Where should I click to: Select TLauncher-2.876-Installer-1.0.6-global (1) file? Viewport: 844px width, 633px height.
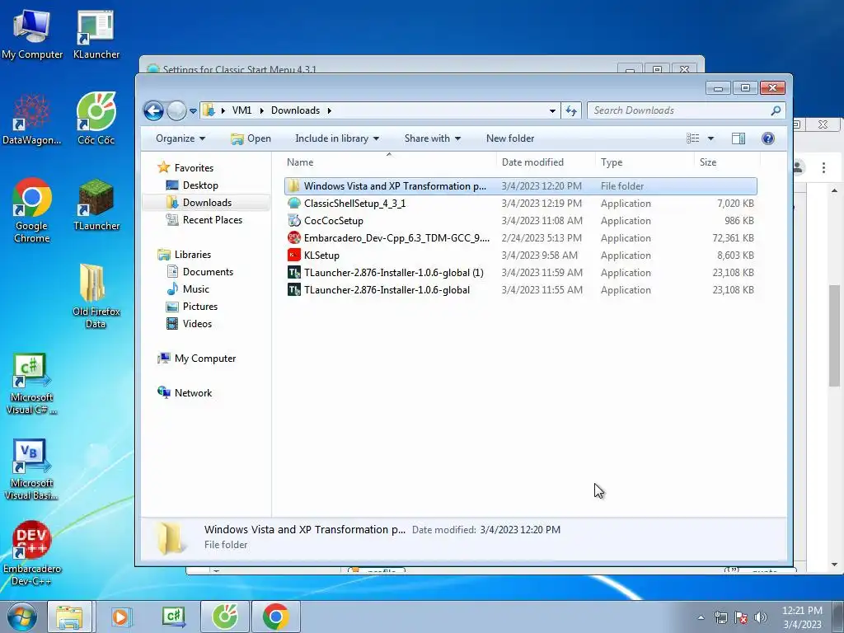click(521, 272)
